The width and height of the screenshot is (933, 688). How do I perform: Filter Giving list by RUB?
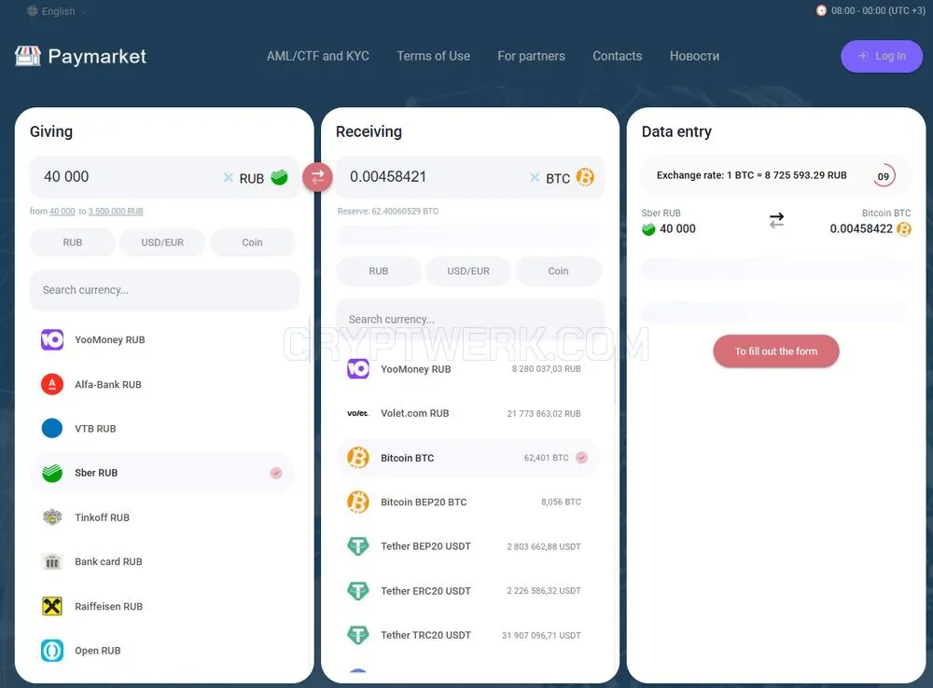[x=73, y=242]
